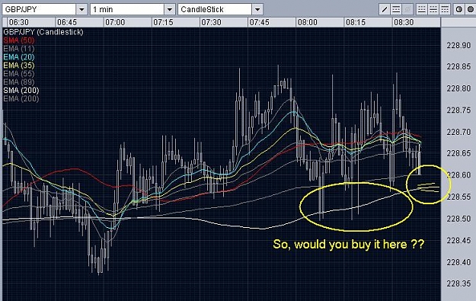Screen dimensions: 476x301
Task: Open the CandleStick chart type dropdown
Action: 257,9
